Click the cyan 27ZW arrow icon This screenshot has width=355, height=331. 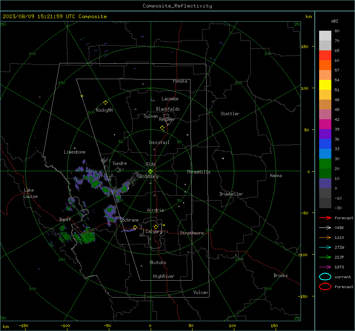pyautogui.click(x=325, y=248)
